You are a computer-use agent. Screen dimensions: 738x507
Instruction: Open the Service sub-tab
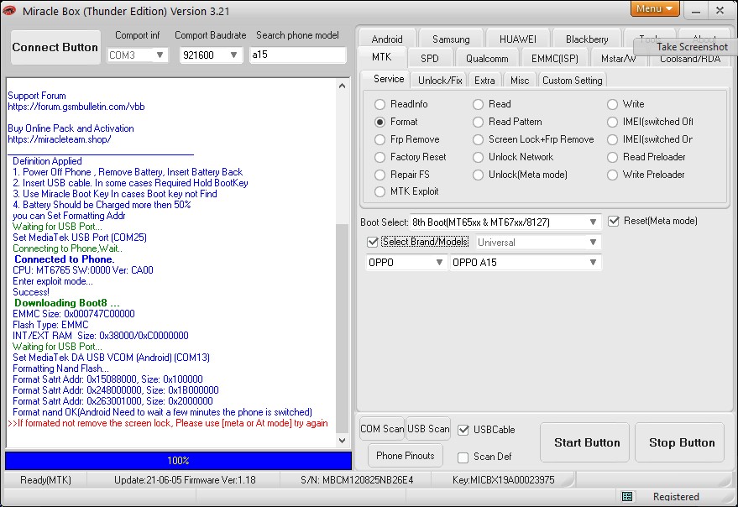click(388, 79)
